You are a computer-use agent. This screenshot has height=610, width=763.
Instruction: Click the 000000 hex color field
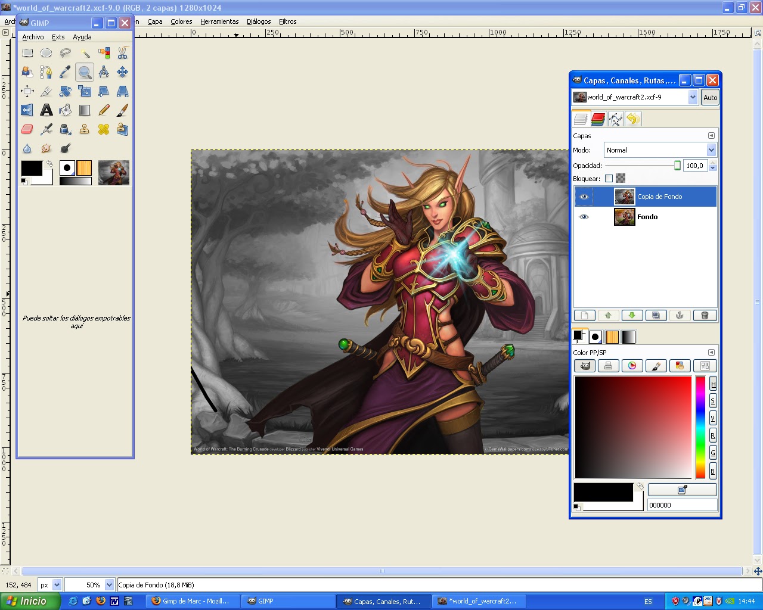(x=682, y=505)
